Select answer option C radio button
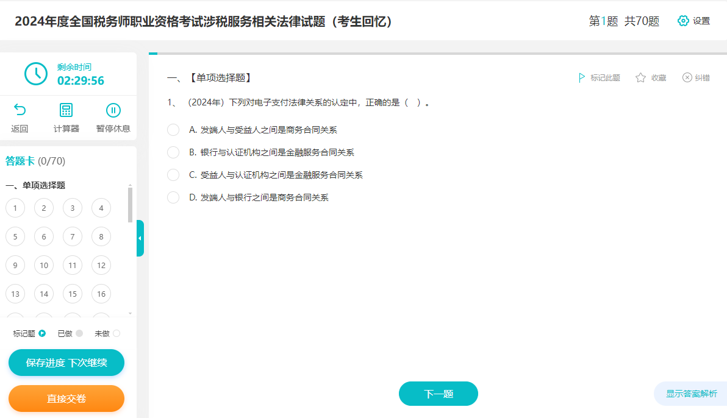This screenshot has width=727, height=418. [173, 174]
